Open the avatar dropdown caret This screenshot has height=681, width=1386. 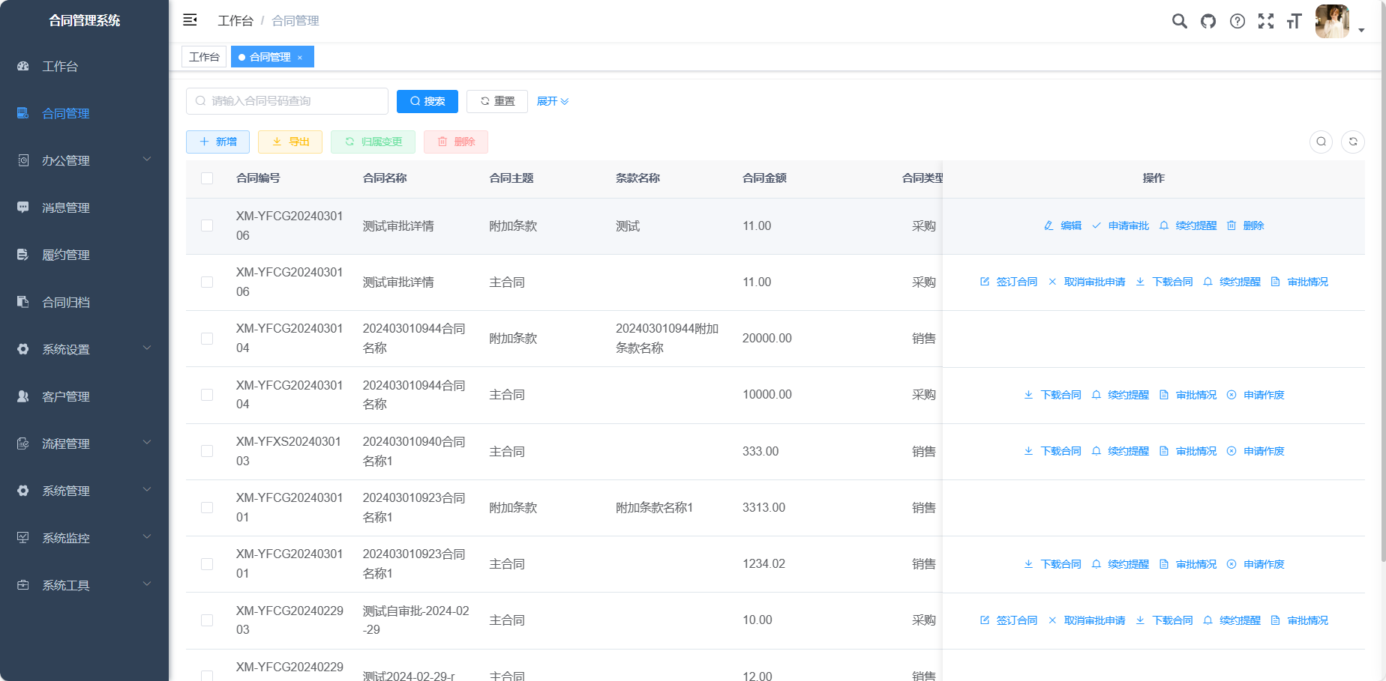pos(1361,30)
